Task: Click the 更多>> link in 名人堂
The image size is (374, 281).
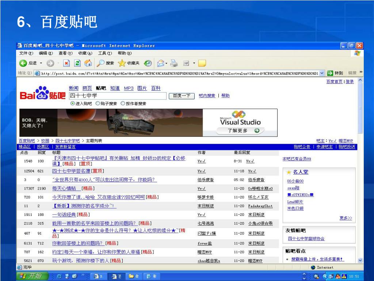Action: [x=346, y=218]
